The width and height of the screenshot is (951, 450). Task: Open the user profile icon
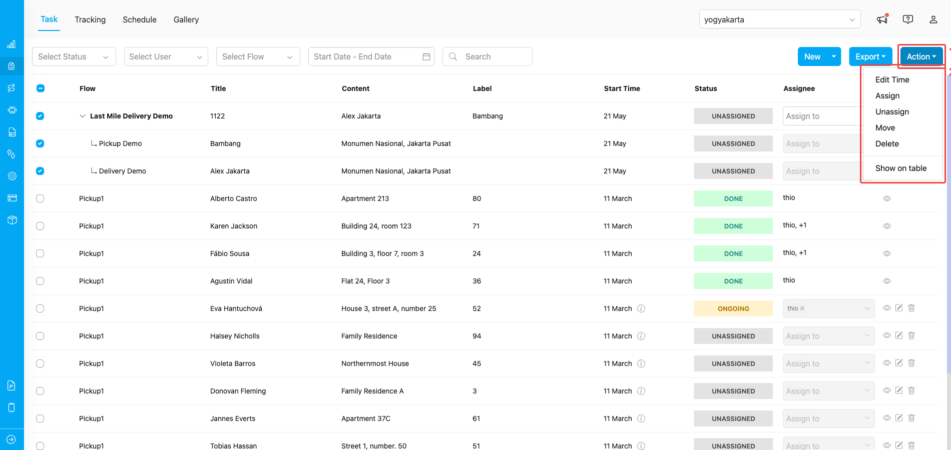(933, 19)
